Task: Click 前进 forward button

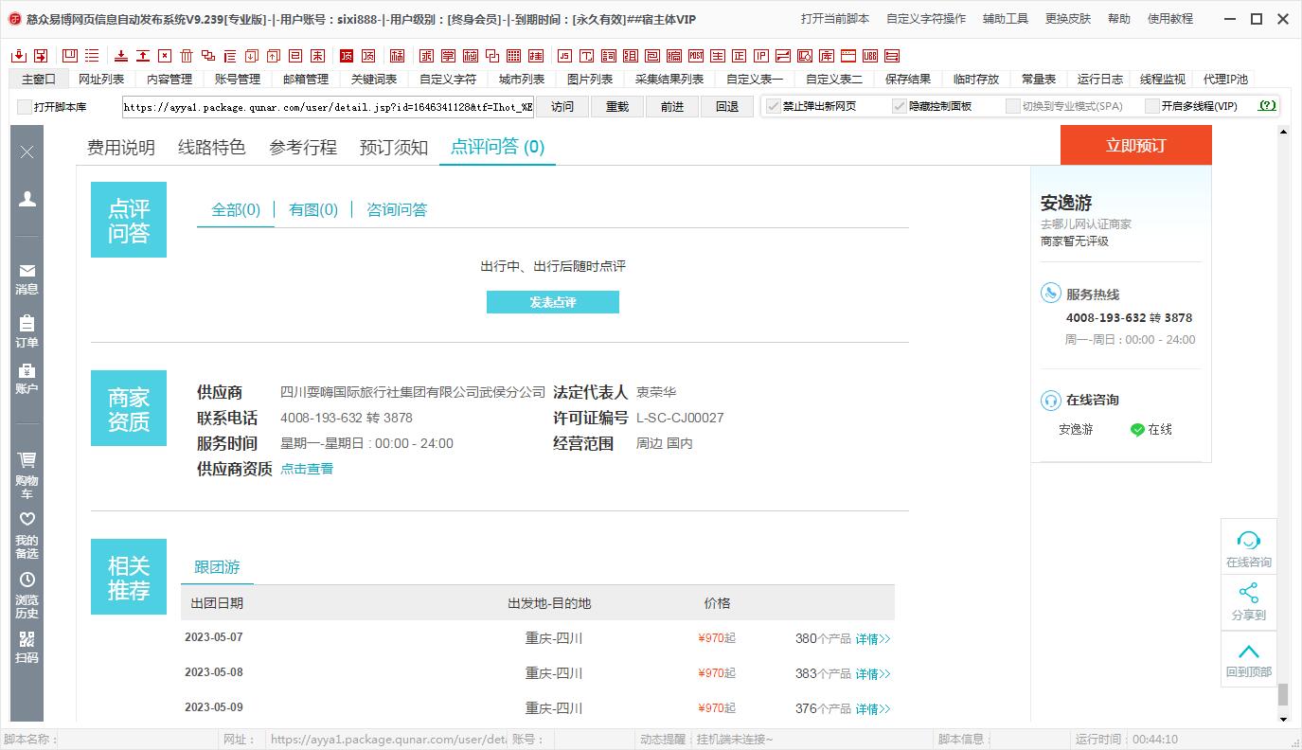Action: [672, 106]
